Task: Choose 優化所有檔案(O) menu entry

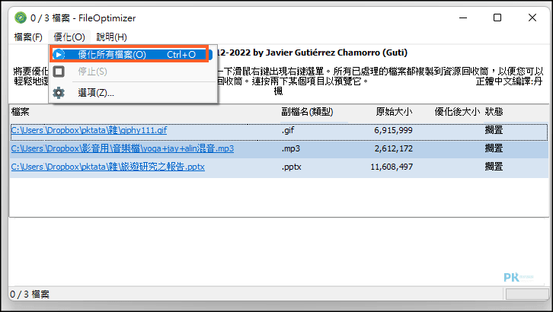Action: (x=130, y=55)
